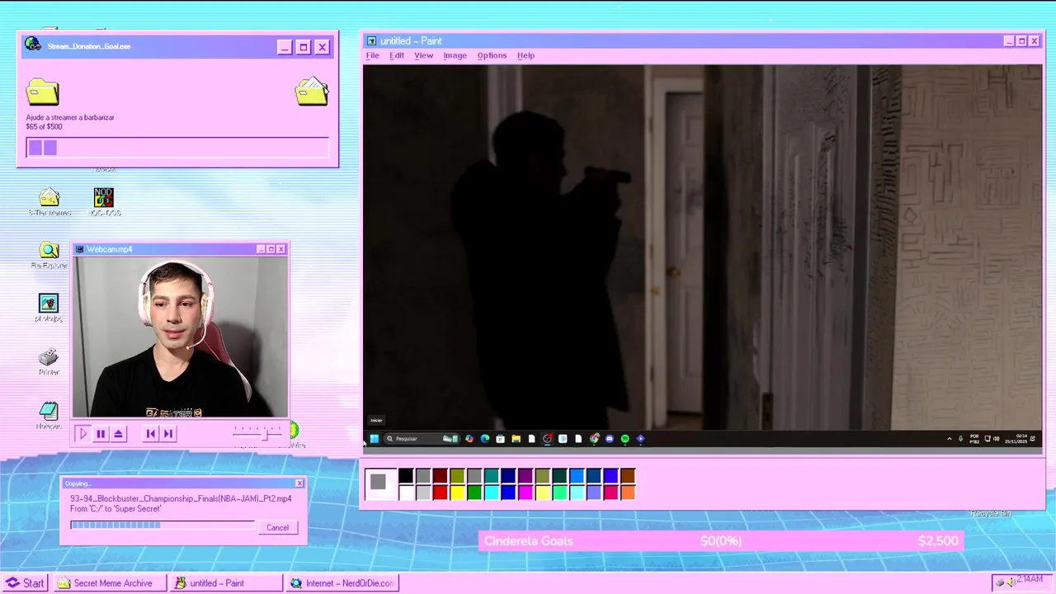Pick the magenta swatch in Paint palette
This screenshot has width=1056, height=594.
[526, 493]
